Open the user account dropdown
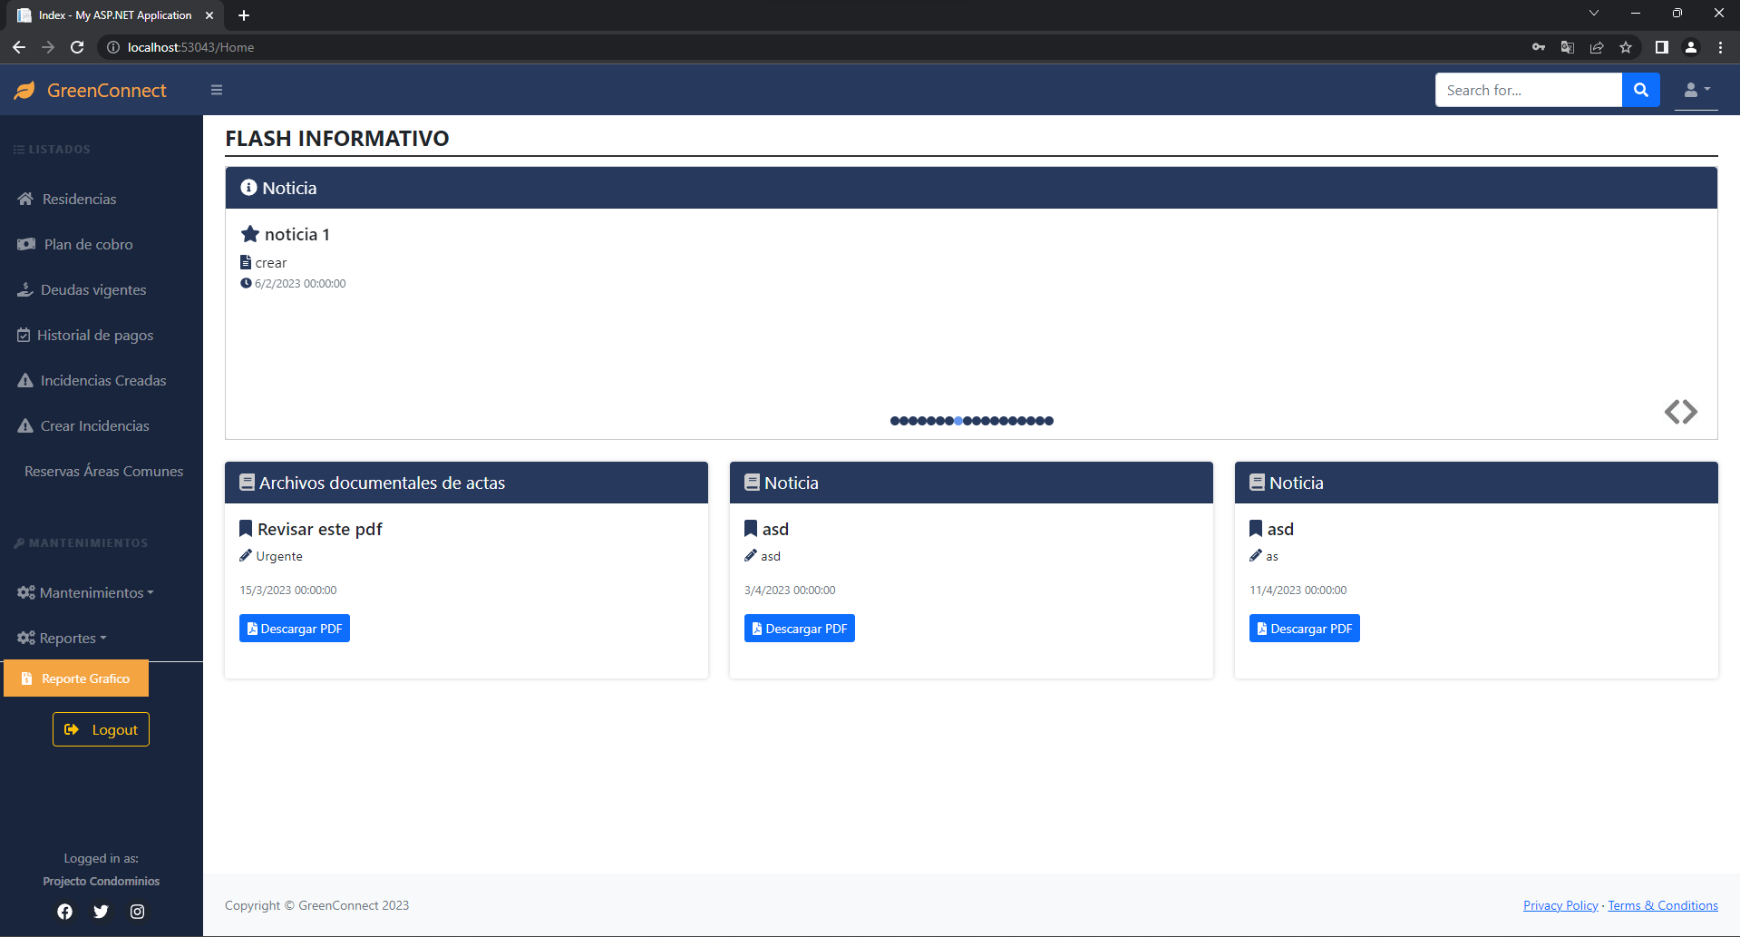 pyautogui.click(x=1696, y=90)
